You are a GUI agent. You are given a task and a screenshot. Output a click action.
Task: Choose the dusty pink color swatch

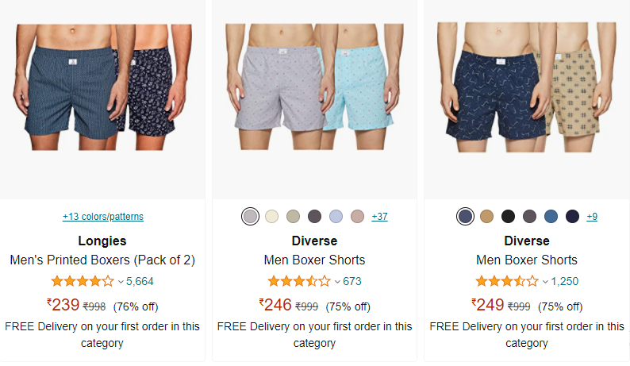tap(357, 217)
